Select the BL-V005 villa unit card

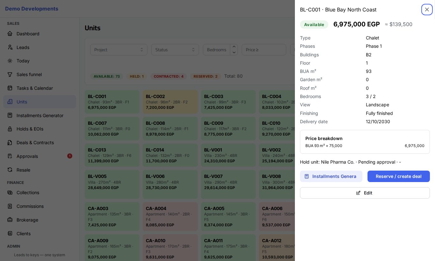coord(112,185)
